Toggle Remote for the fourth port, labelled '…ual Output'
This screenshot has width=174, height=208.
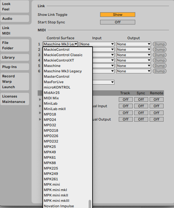pos(156,119)
